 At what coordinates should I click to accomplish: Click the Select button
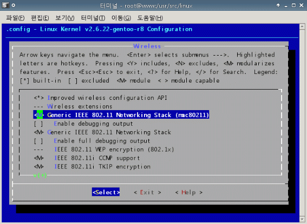pyautogui.click(x=106, y=192)
